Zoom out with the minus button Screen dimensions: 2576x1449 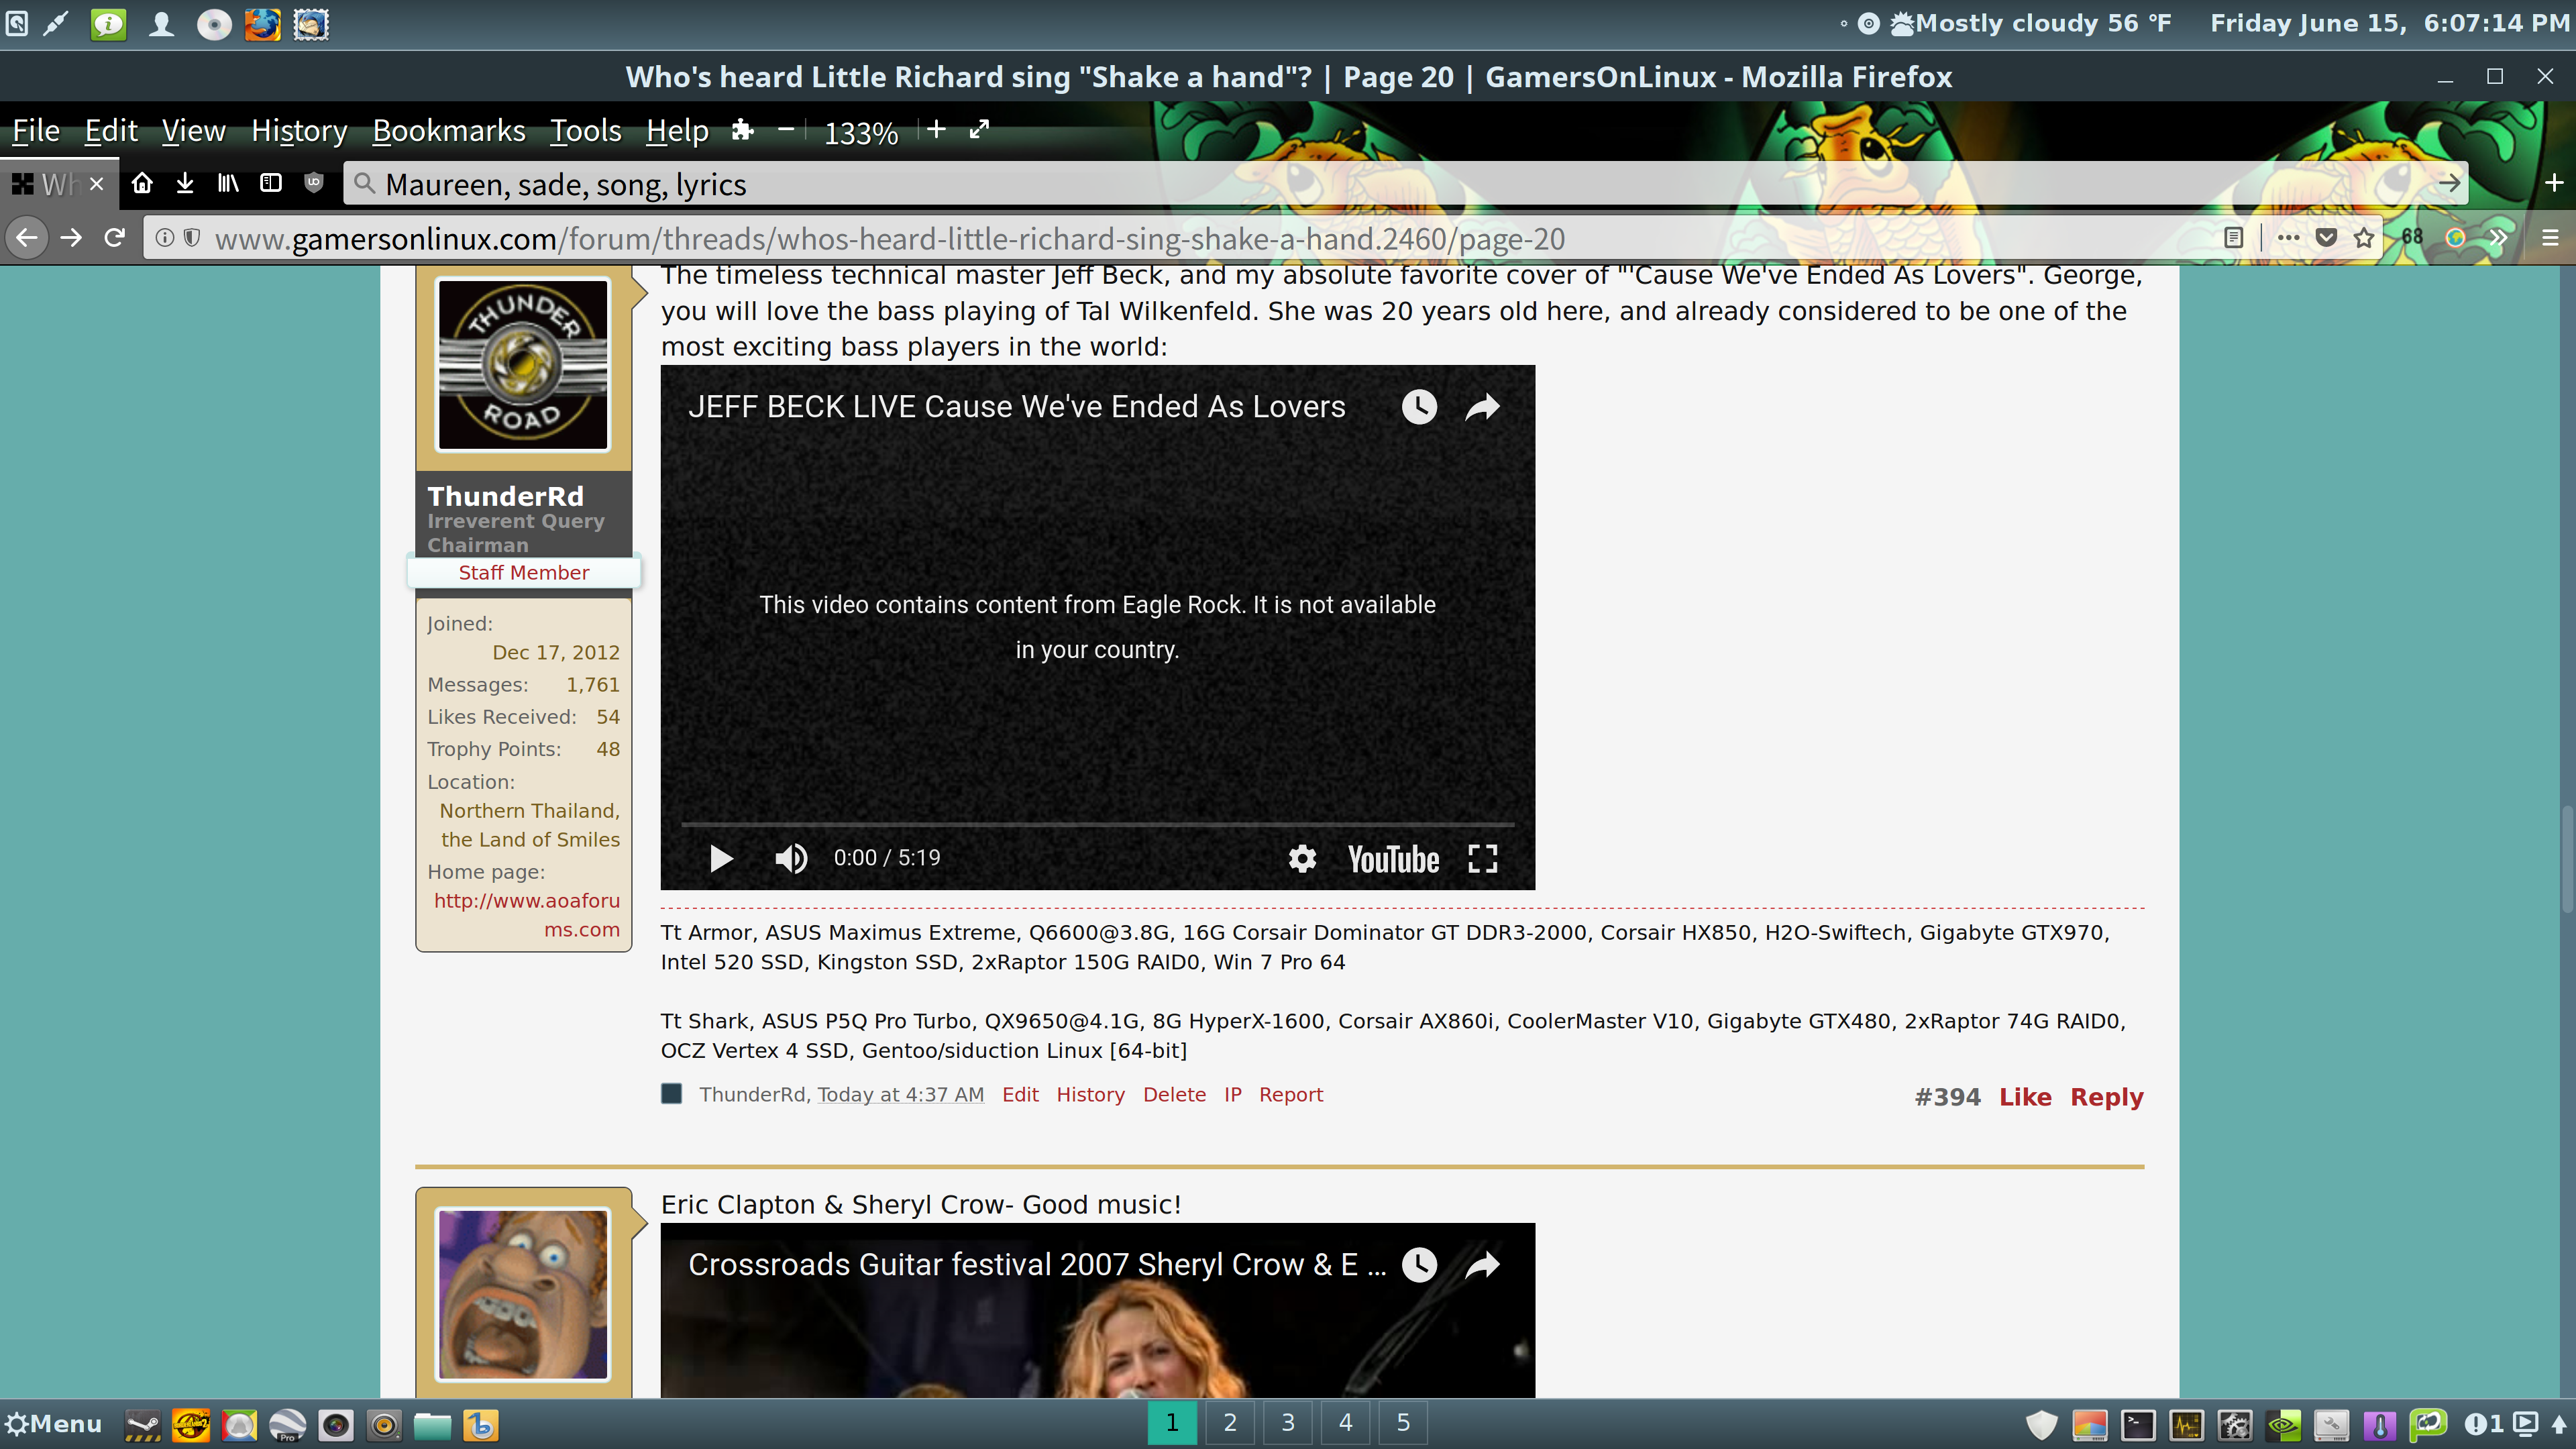(786, 129)
